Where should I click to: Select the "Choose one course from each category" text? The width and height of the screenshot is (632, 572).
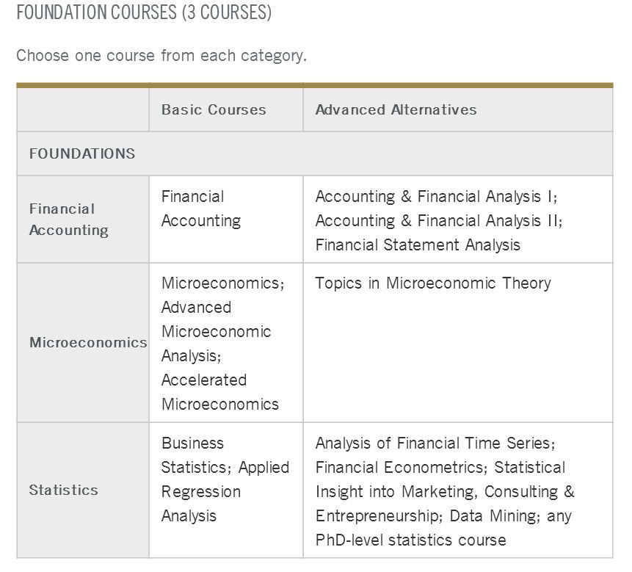161,56
